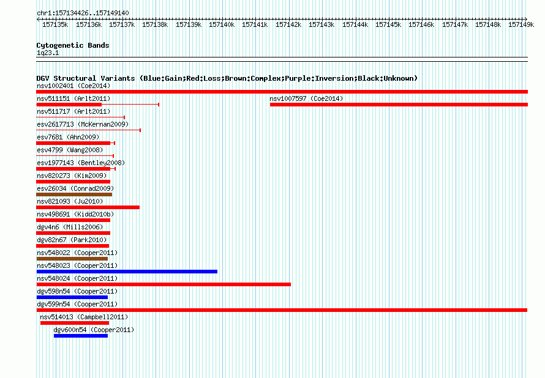Open dgv598n54 (Cooper2011) variant label
The height and width of the screenshot is (378, 545).
[77, 291]
